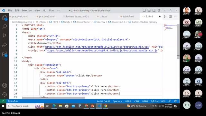Select the TU participant avatar

(187, 105)
